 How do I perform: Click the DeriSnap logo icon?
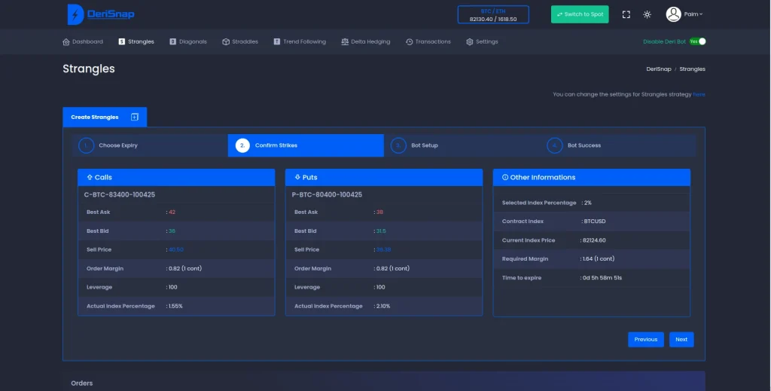point(75,14)
